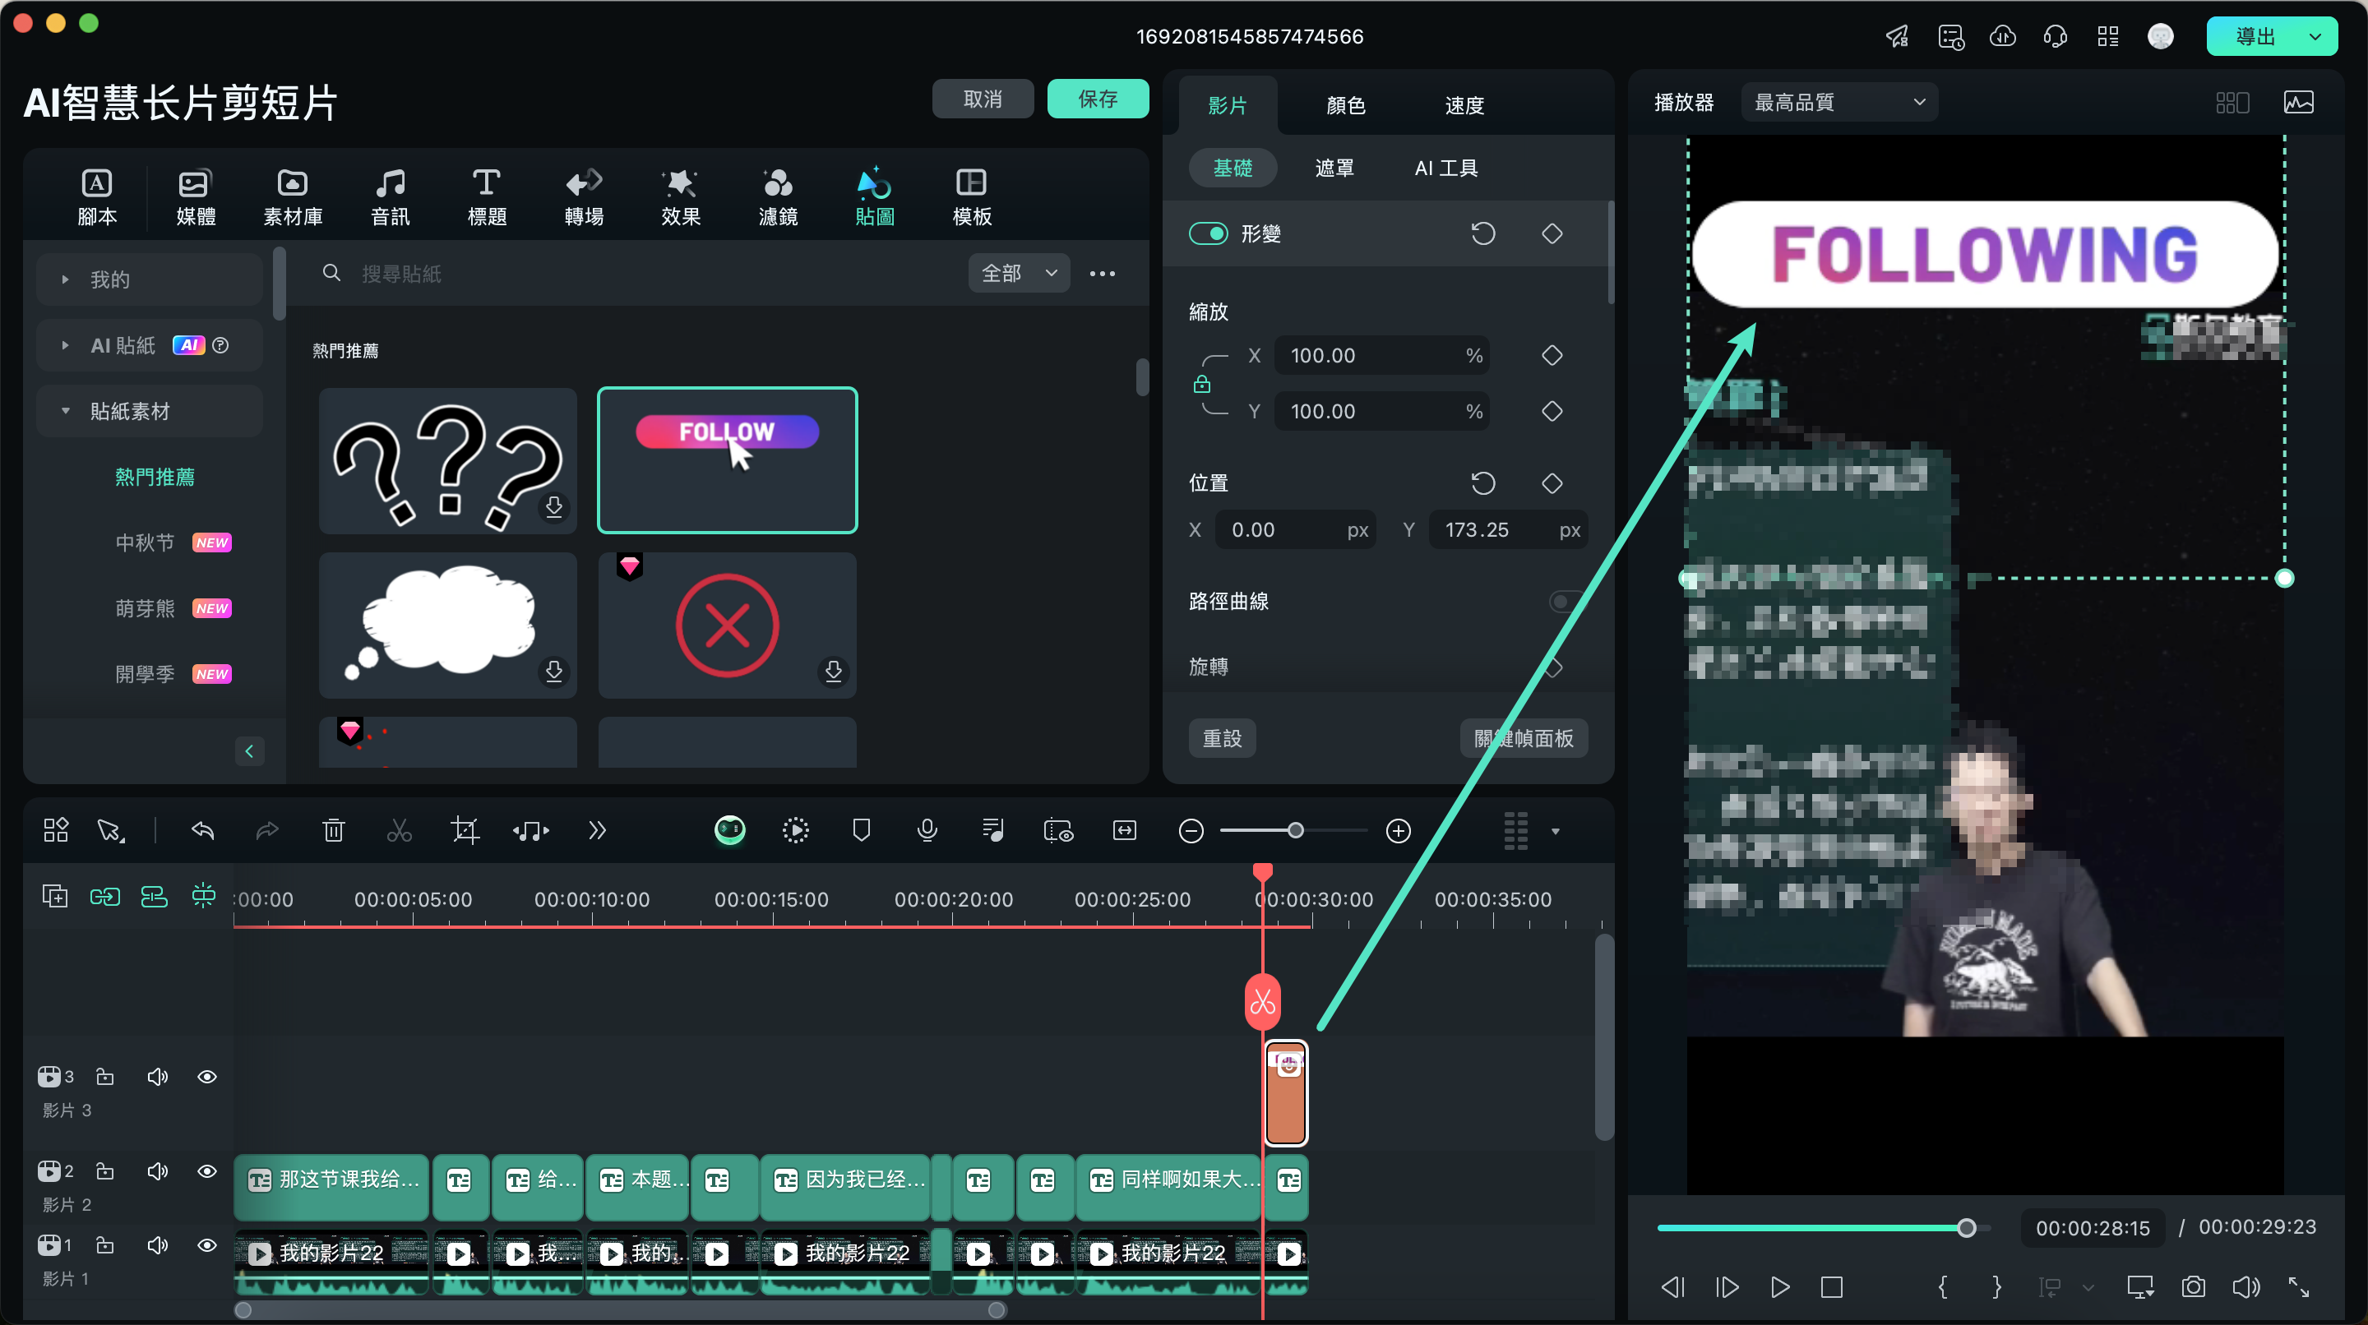2368x1325 pixels.
Task: Toggle the scale aspect ratio lock
Action: coord(1201,384)
